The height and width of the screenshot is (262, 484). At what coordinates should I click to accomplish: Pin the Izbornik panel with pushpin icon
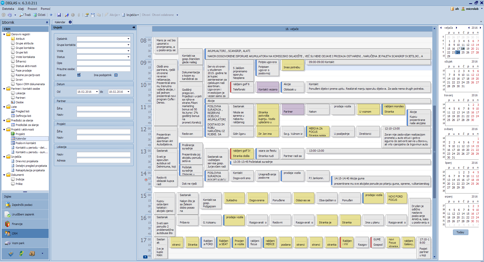pos(47,22)
